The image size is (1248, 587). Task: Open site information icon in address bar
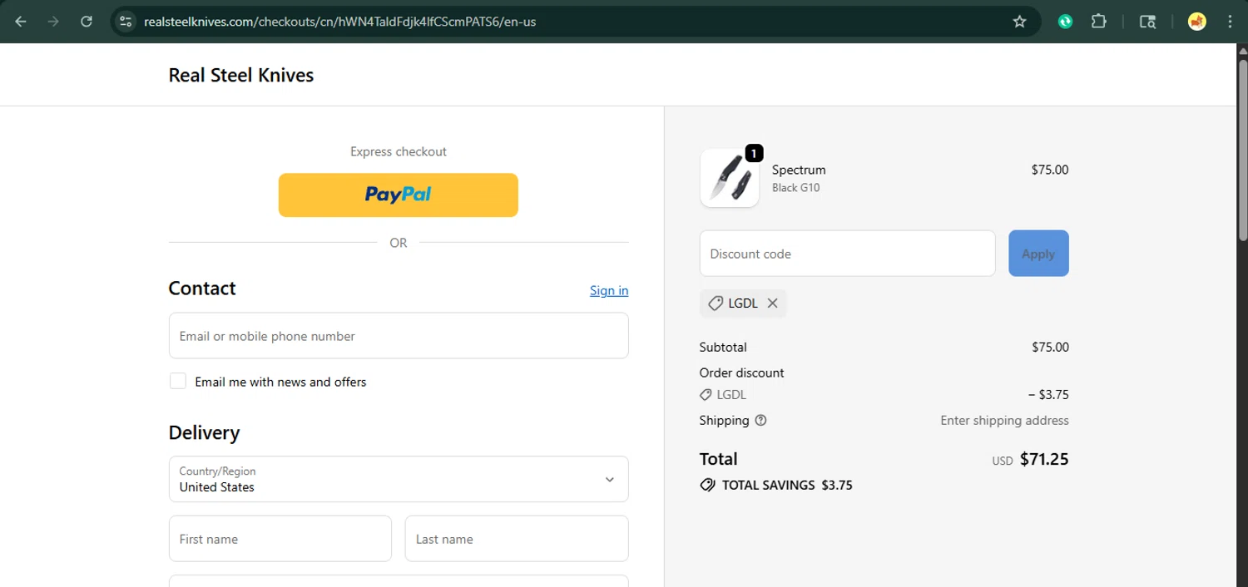click(126, 22)
